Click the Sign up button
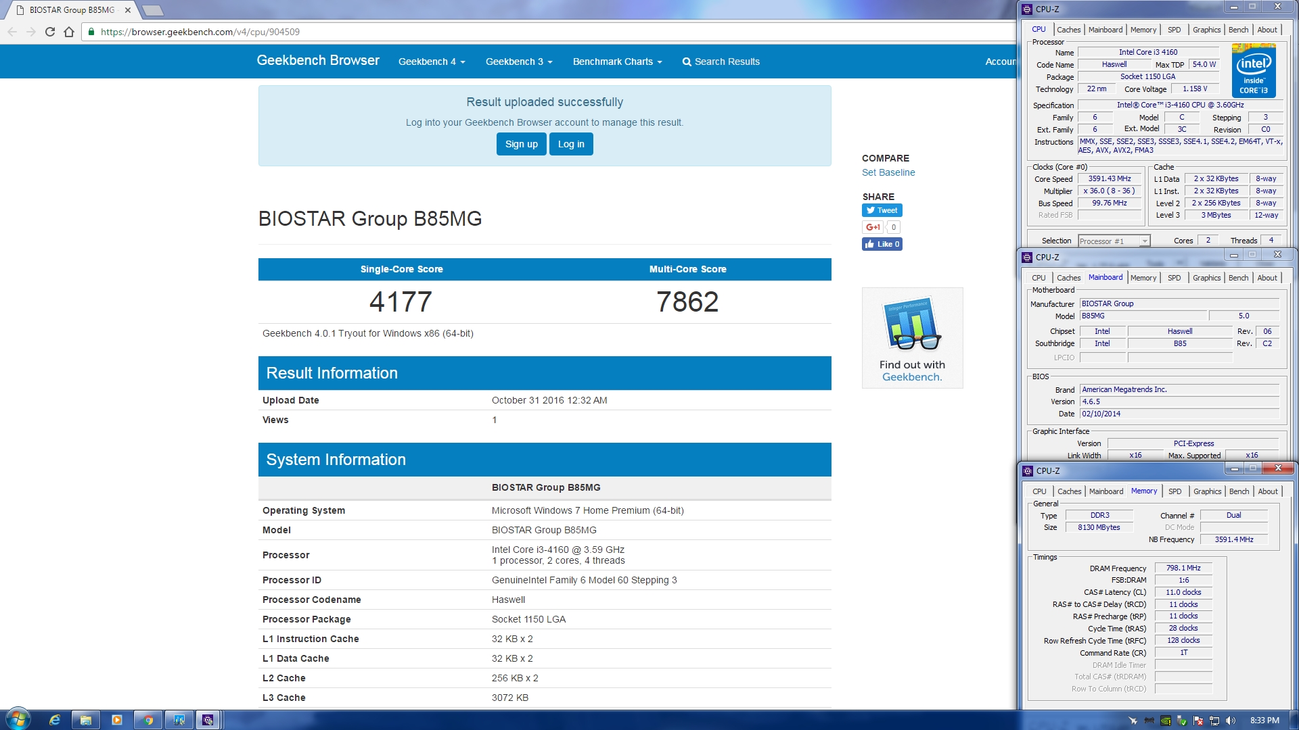Viewport: 1299px width, 730px height. (521, 144)
